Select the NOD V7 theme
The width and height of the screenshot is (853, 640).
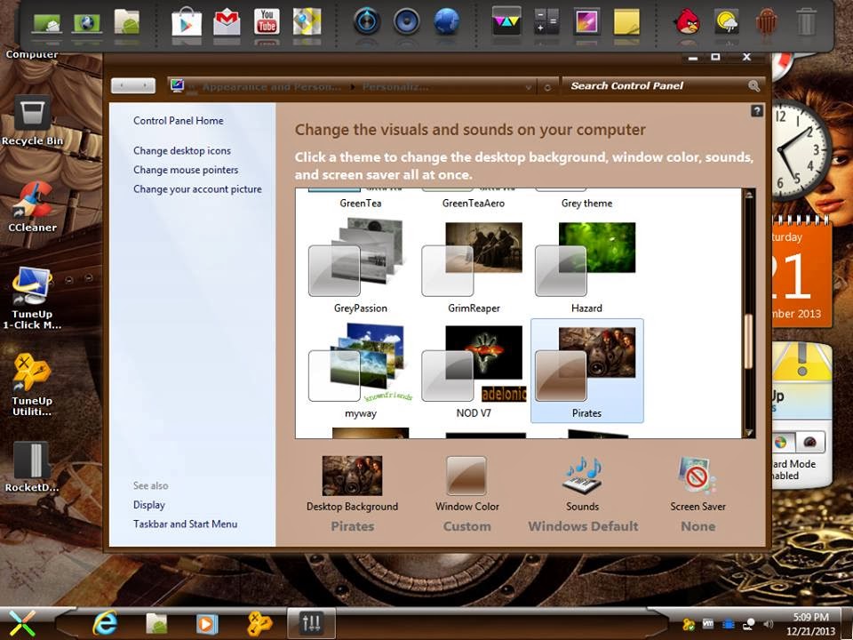tap(474, 370)
